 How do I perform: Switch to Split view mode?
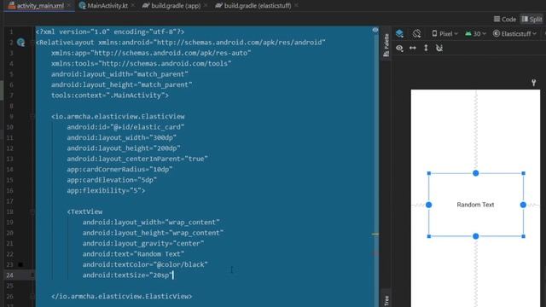pyautogui.click(x=531, y=19)
